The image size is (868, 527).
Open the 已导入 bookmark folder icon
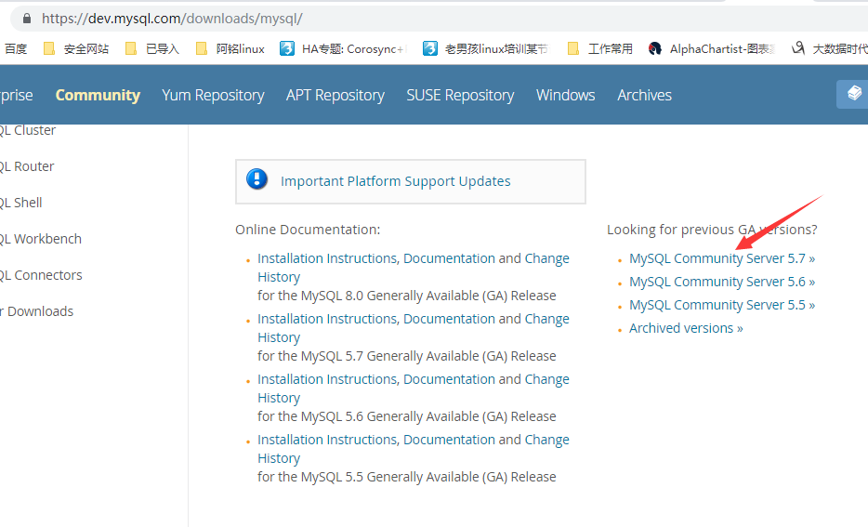[x=131, y=48]
